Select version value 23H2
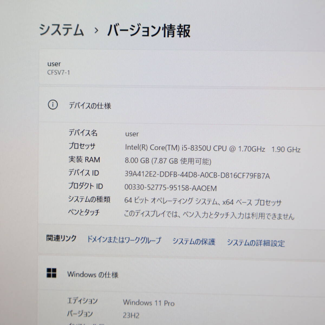 (131, 315)
